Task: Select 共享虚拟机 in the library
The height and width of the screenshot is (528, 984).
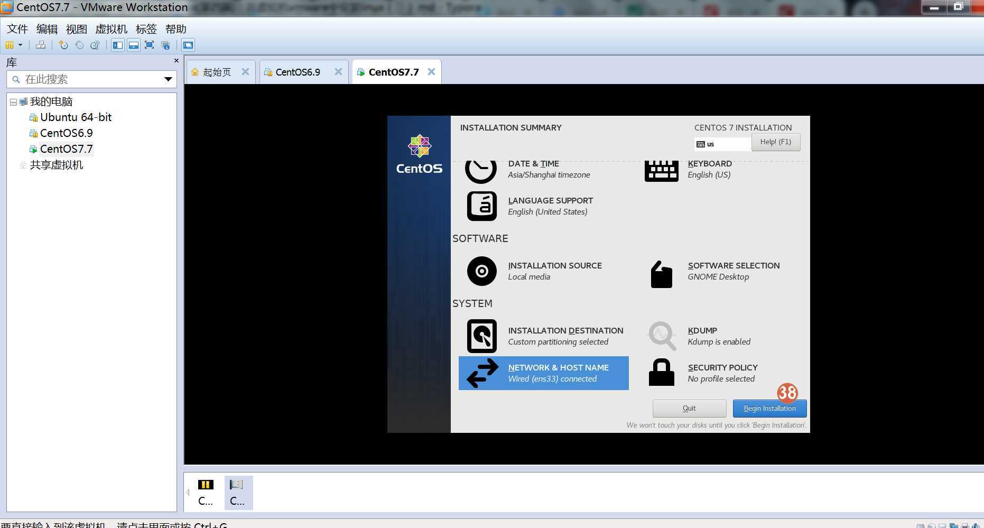Action: click(x=56, y=165)
